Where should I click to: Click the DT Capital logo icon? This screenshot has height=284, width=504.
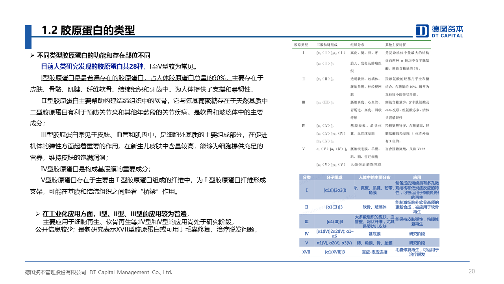point(422,31)
